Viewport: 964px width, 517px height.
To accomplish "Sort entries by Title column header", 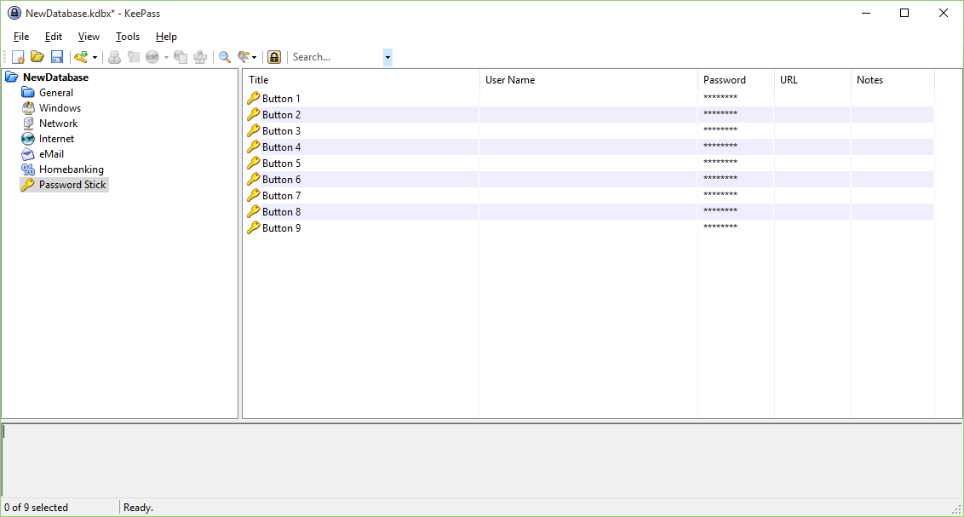I will click(x=361, y=80).
